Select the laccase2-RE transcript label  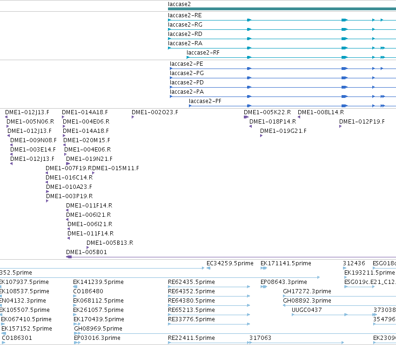point(185,15)
